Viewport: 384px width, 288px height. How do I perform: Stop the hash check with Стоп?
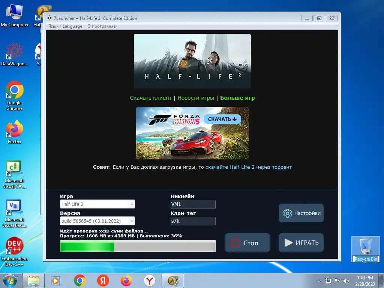(x=247, y=243)
